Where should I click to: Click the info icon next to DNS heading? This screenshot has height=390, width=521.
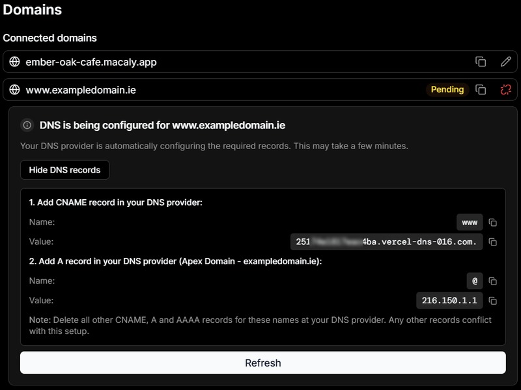pyautogui.click(x=27, y=125)
